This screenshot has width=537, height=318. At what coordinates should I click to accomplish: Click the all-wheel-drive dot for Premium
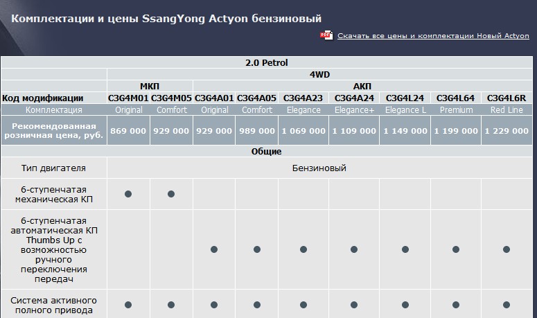click(456, 305)
